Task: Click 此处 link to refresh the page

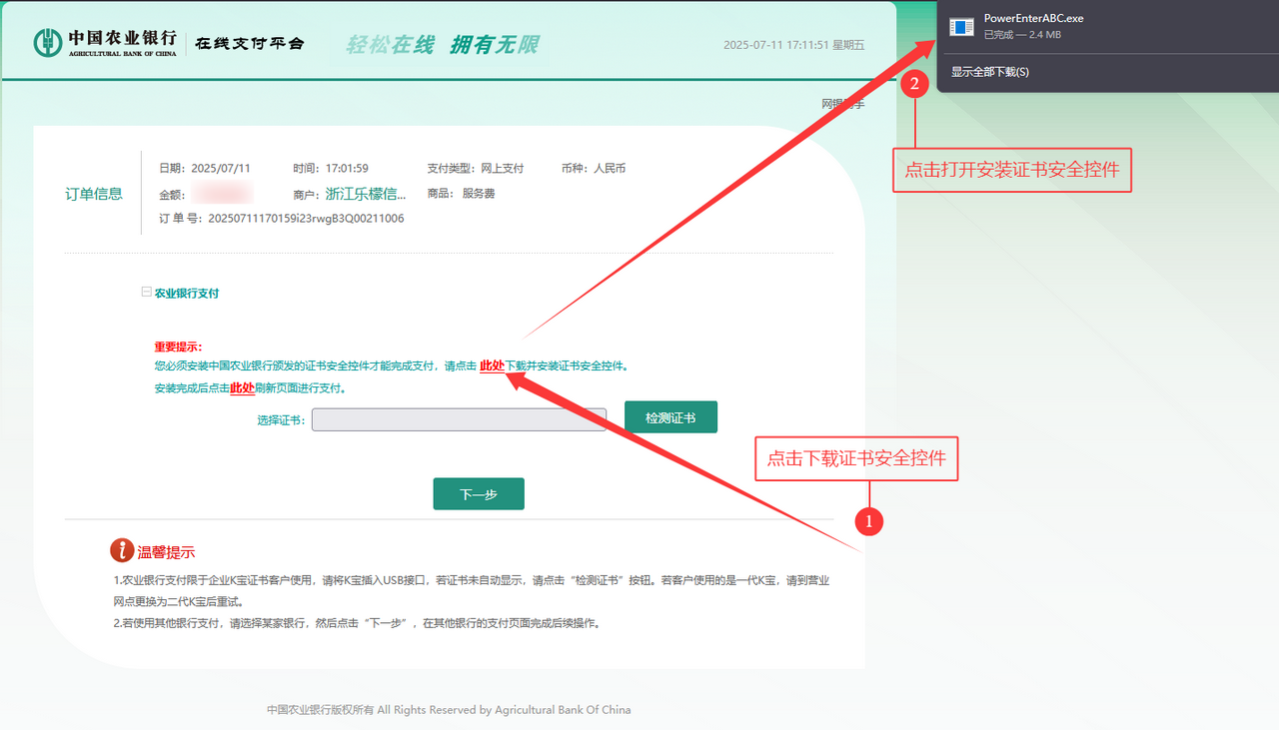Action: pos(242,388)
